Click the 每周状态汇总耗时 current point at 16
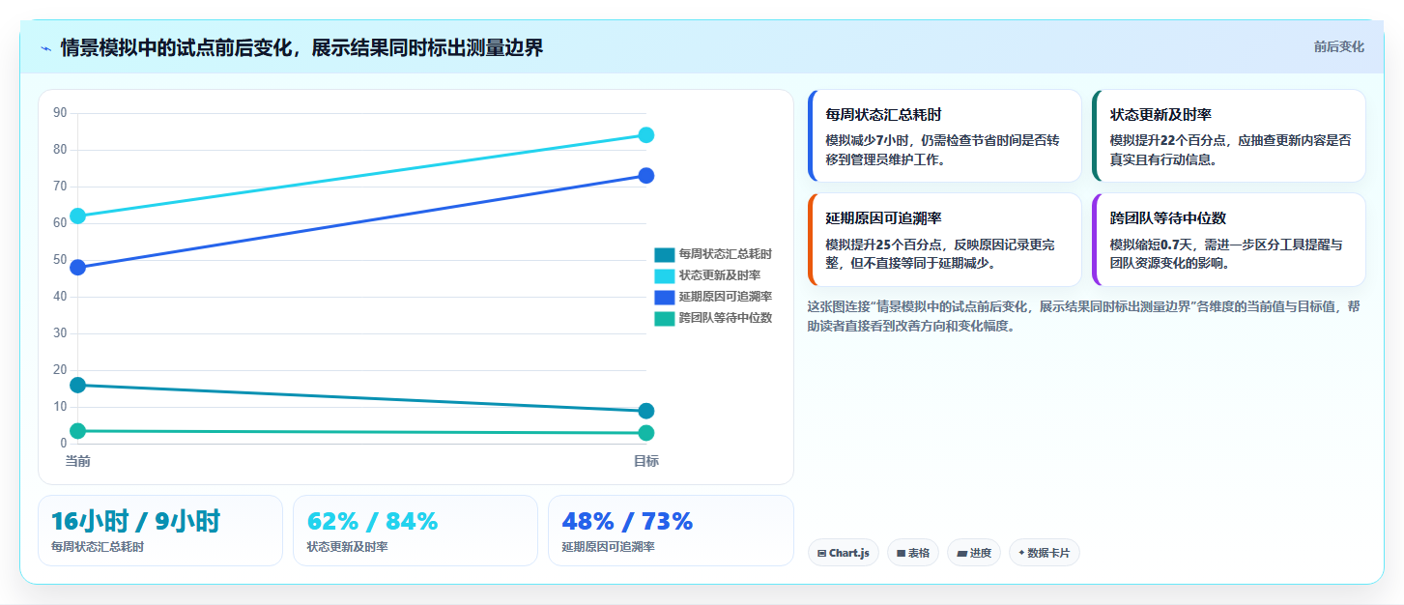1404x605 pixels. pyautogui.click(x=78, y=385)
